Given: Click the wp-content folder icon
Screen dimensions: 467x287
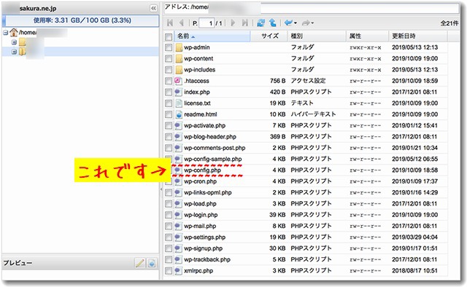Looking at the screenshot, I should [x=178, y=58].
